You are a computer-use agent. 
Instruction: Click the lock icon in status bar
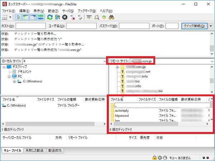154,157
